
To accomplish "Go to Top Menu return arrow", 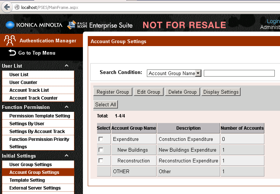I will coord(13,53).
